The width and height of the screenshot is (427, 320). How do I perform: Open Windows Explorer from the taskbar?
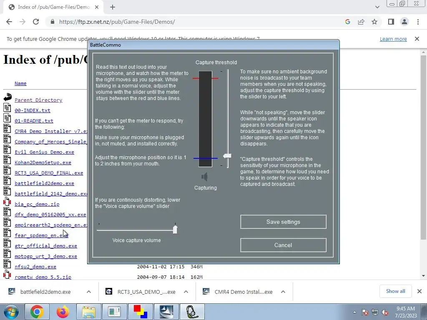pyautogui.click(x=88, y=312)
